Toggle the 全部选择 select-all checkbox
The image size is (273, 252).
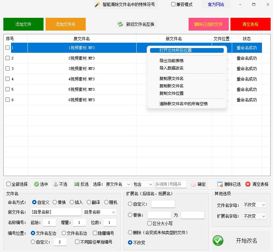8,184
